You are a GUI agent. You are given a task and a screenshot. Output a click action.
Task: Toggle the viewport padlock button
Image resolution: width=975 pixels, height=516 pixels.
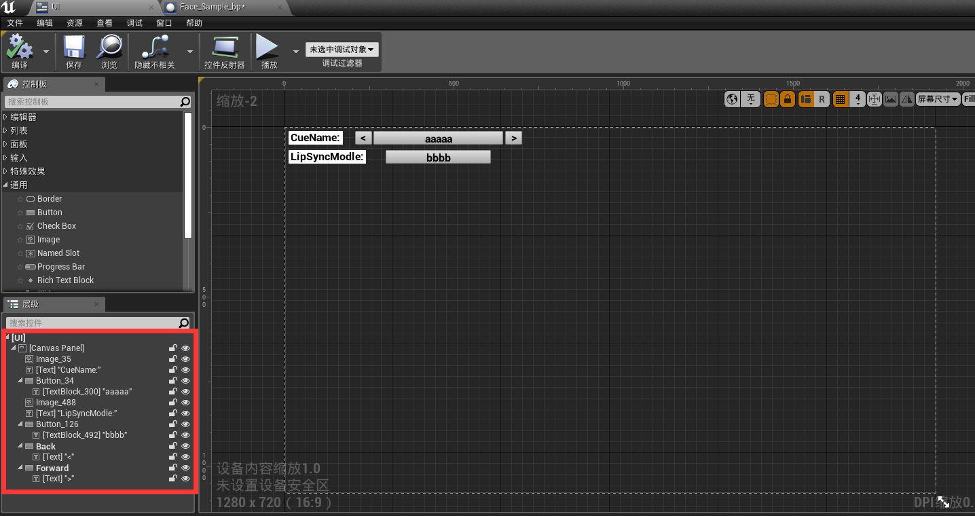788,99
